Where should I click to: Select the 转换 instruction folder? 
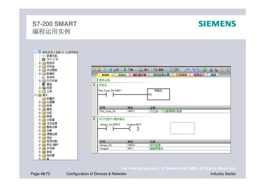49,116
